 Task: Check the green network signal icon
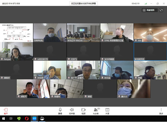[x=146, y=3]
